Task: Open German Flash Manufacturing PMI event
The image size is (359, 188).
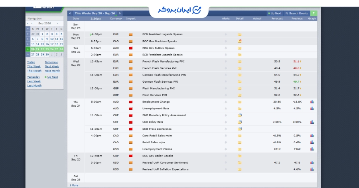Action: click(x=164, y=75)
